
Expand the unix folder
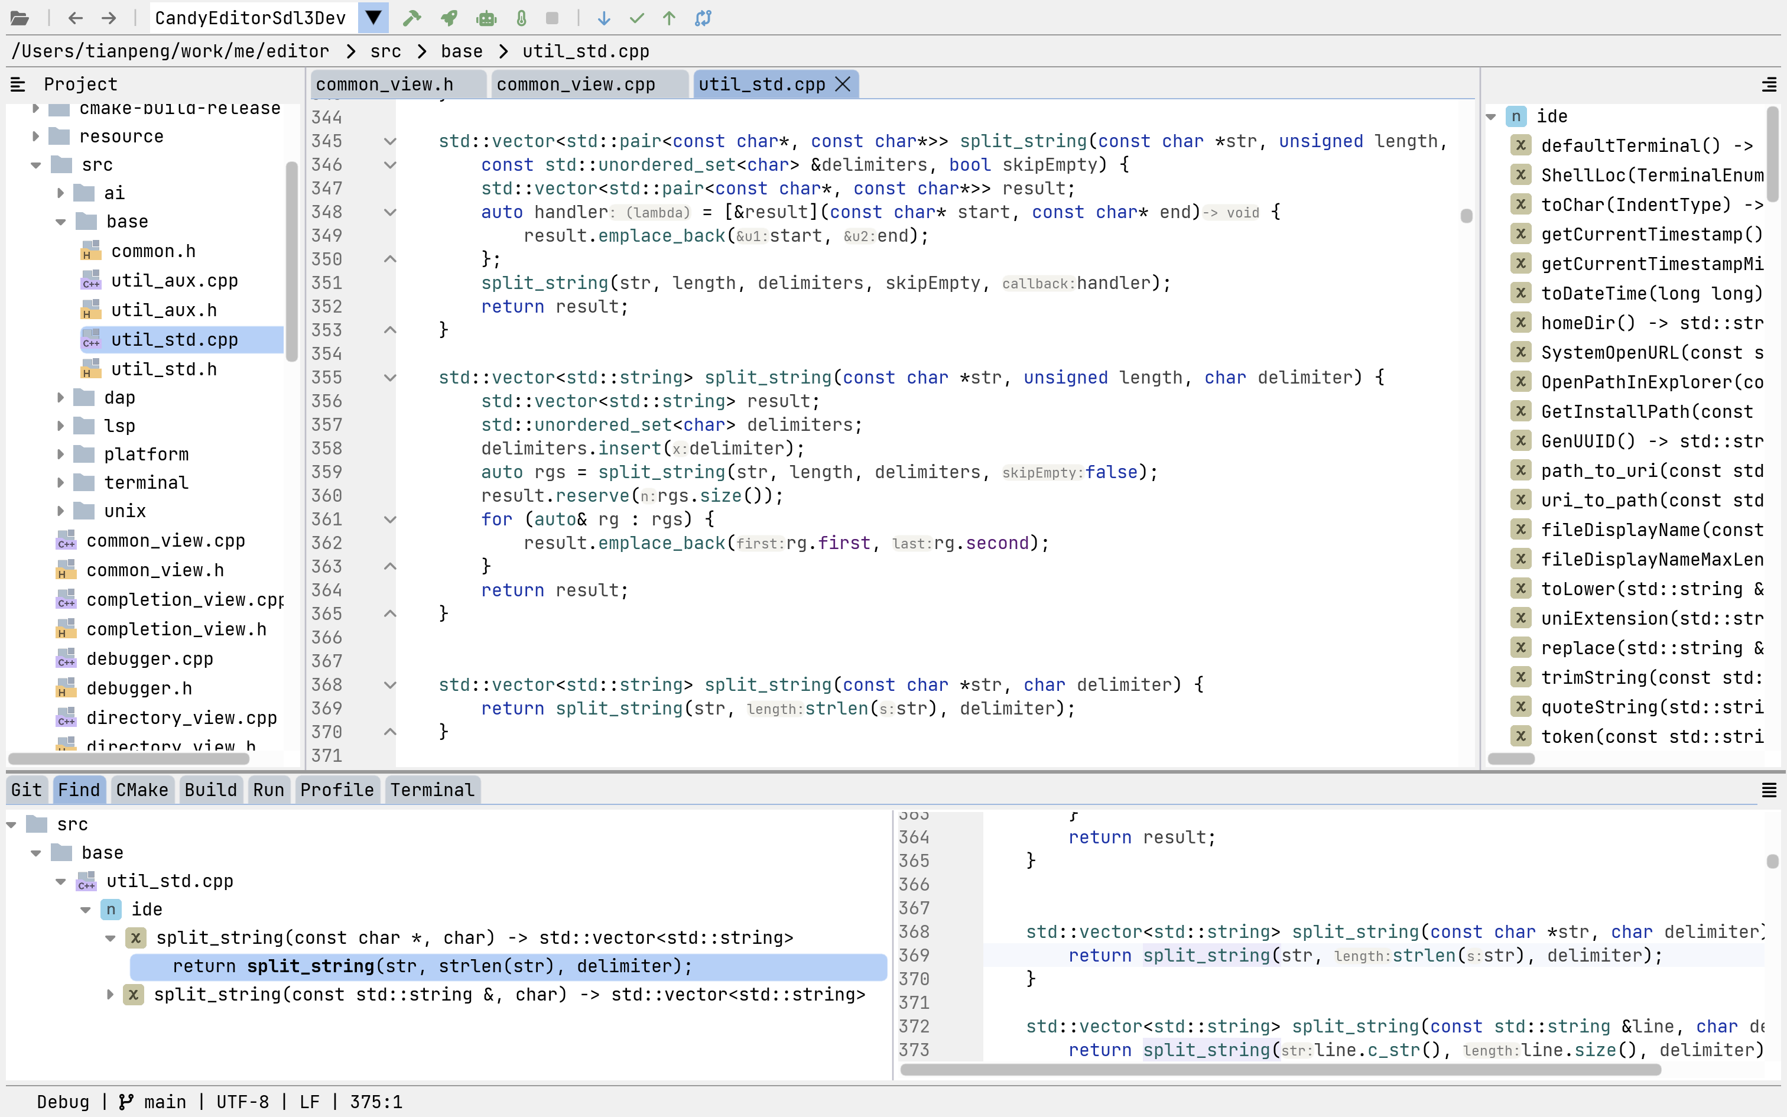(x=60, y=511)
